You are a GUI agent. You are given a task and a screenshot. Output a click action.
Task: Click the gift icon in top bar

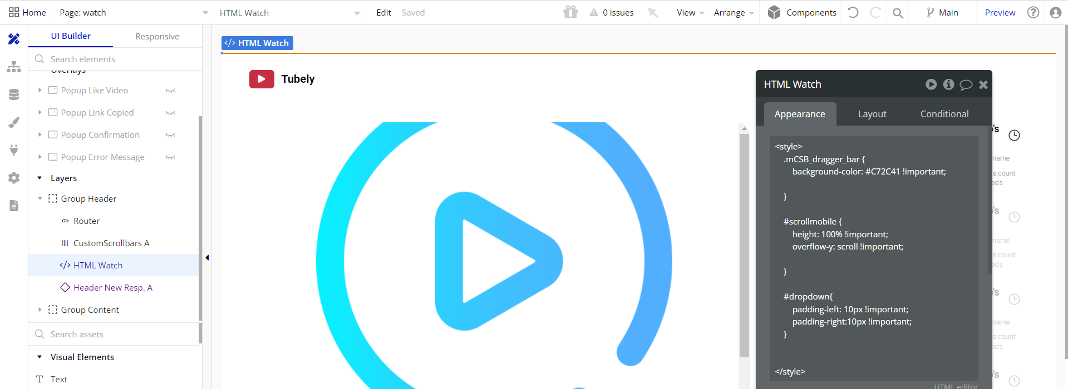coord(570,12)
